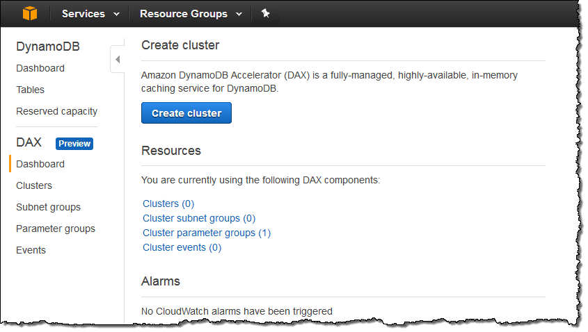Click the Cluster events (0) link

pyautogui.click(x=182, y=247)
